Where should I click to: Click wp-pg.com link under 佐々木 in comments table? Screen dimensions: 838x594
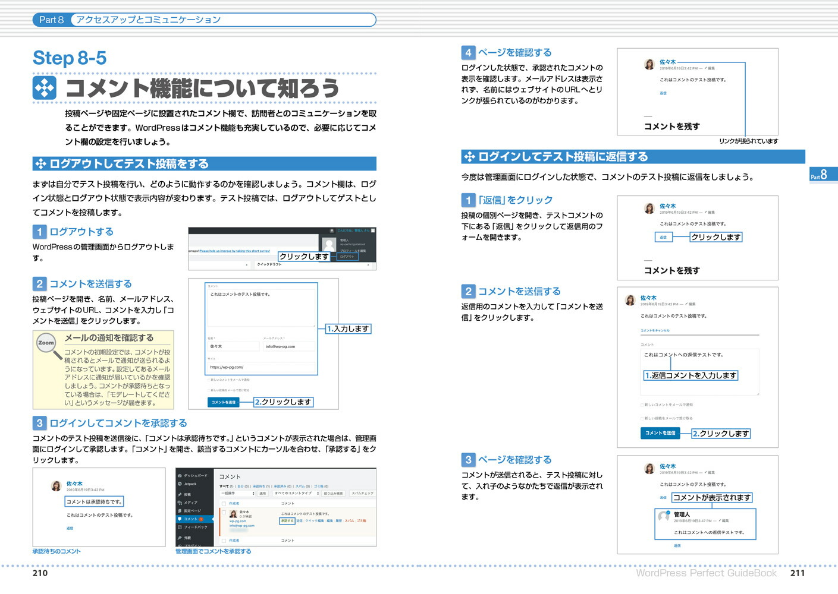(x=238, y=521)
